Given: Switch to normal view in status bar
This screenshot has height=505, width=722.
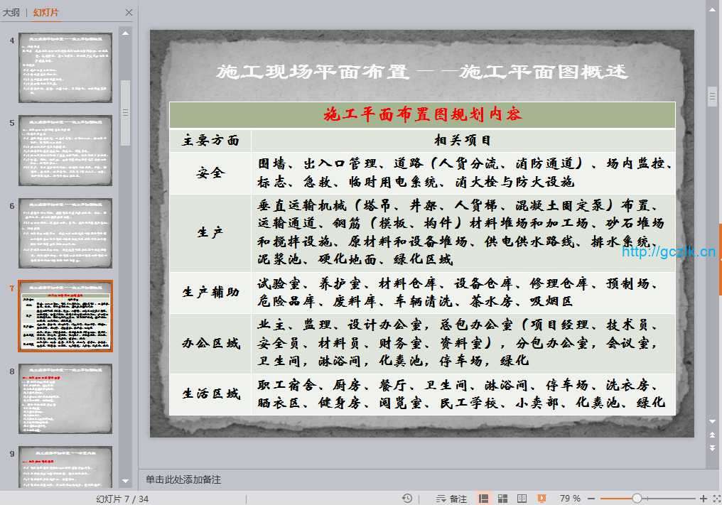Looking at the screenshot, I should pyautogui.click(x=483, y=499).
